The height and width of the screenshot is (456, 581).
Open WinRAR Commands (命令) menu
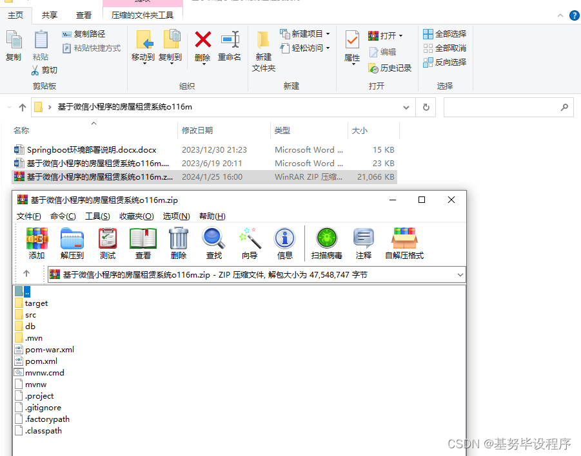pos(63,216)
